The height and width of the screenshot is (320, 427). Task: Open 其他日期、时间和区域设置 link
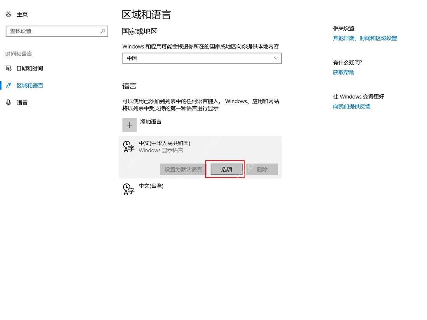tap(365, 38)
